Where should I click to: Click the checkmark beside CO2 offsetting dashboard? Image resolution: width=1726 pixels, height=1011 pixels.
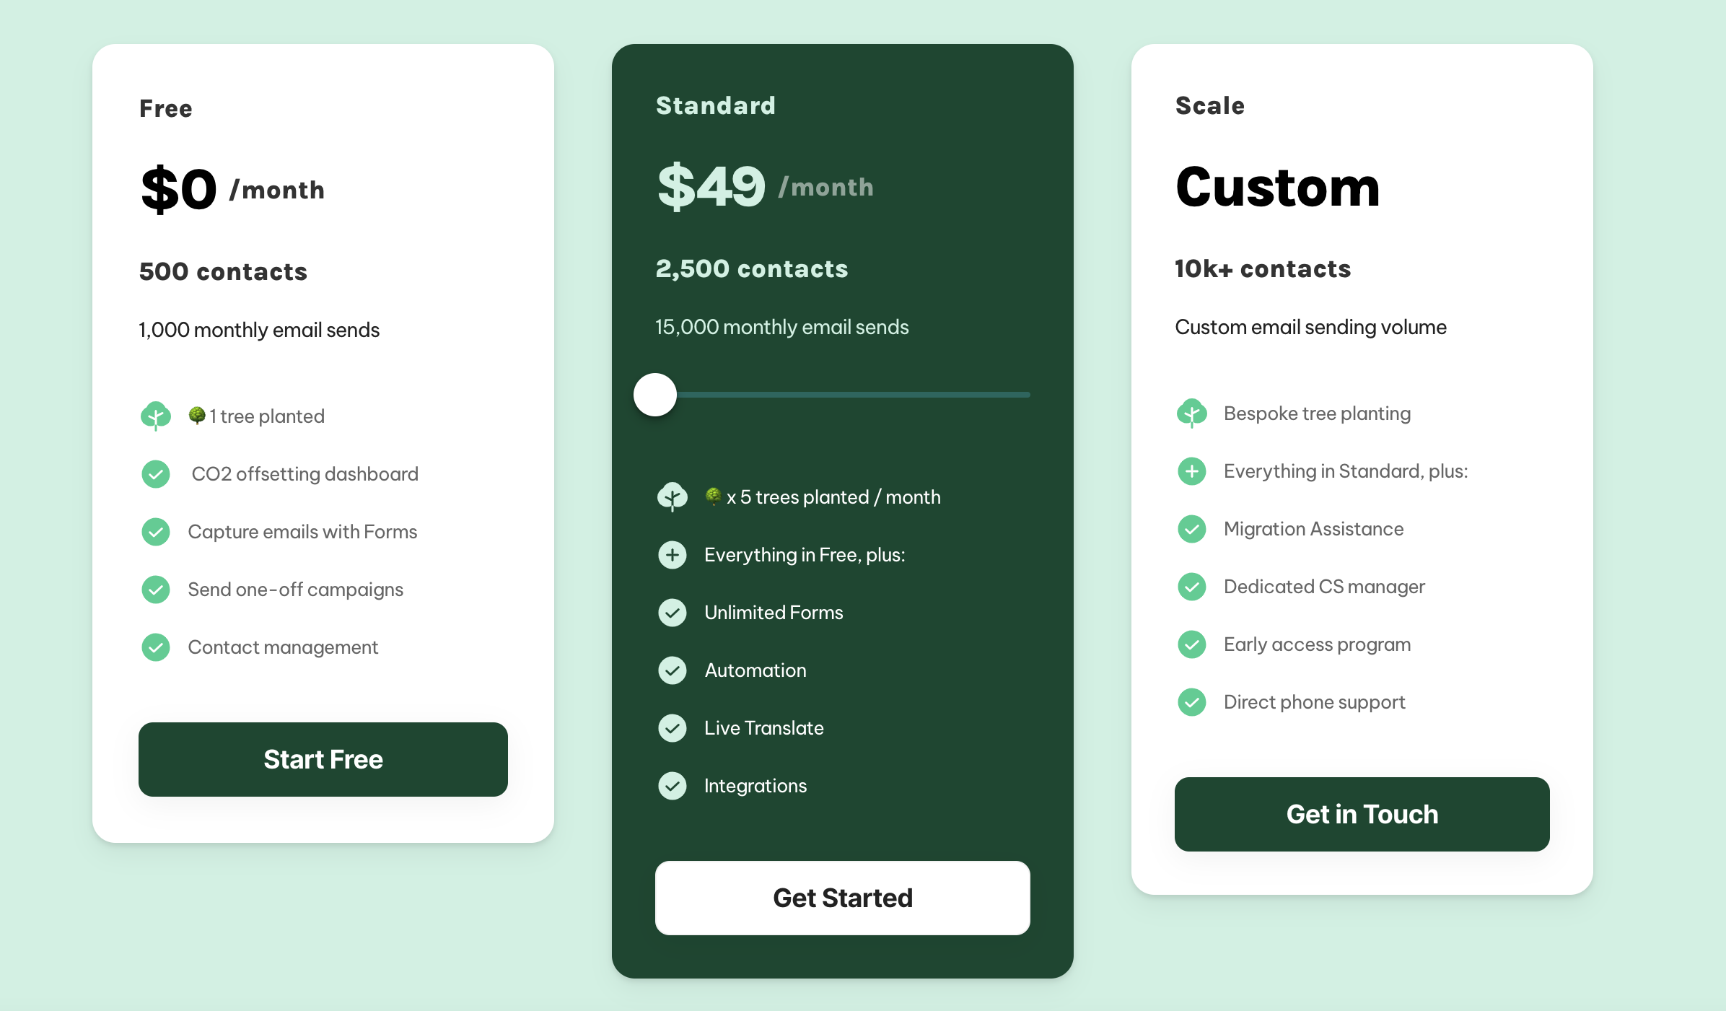coord(156,474)
